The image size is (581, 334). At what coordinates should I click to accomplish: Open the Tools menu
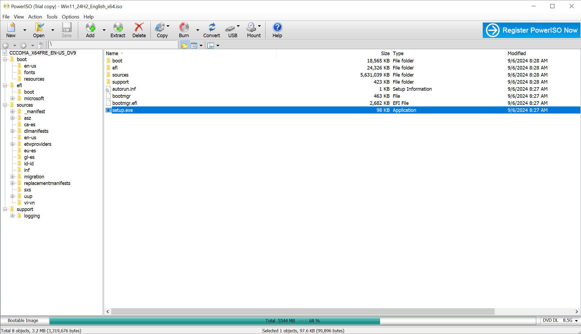[52, 17]
